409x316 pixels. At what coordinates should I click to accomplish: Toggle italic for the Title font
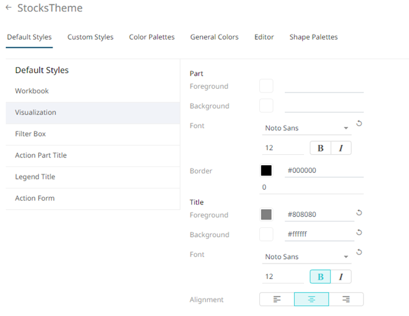pos(341,277)
